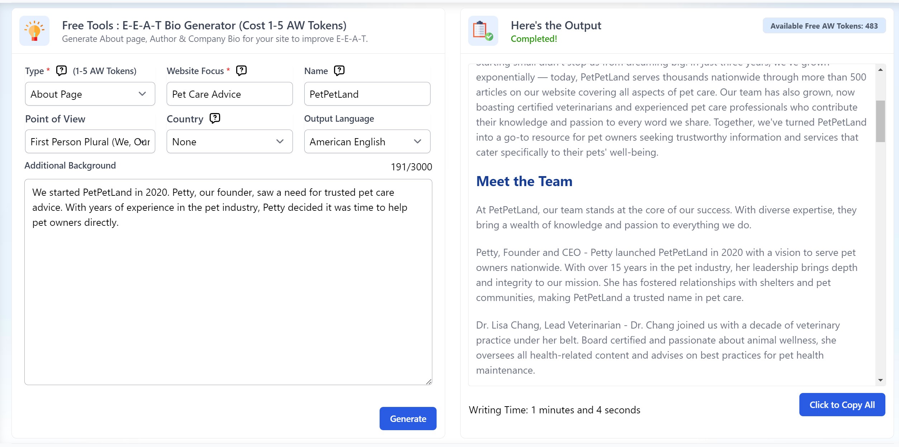This screenshot has width=899, height=447.
Task: Click the Output Language label
Action: (x=339, y=118)
